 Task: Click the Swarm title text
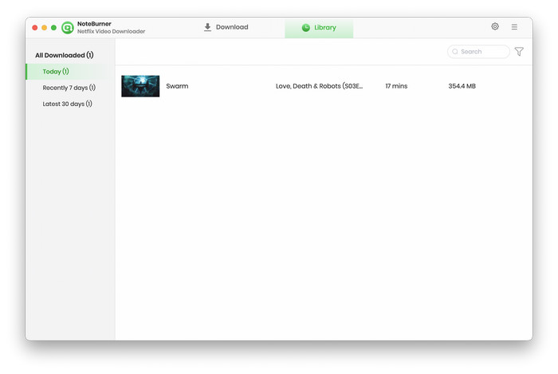(177, 86)
